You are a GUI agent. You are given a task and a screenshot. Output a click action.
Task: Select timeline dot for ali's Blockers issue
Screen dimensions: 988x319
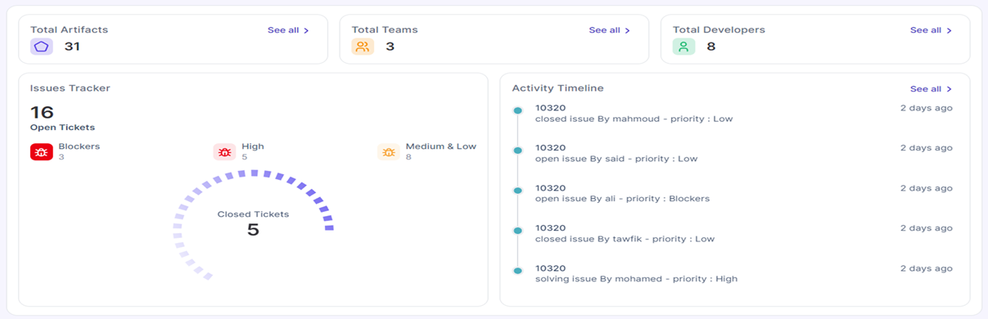pos(517,191)
